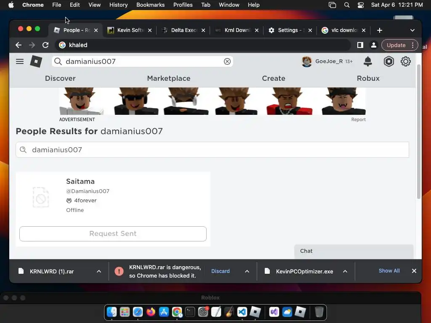Clear the damianius007 search text
This screenshot has width=431, height=323.
tap(227, 61)
